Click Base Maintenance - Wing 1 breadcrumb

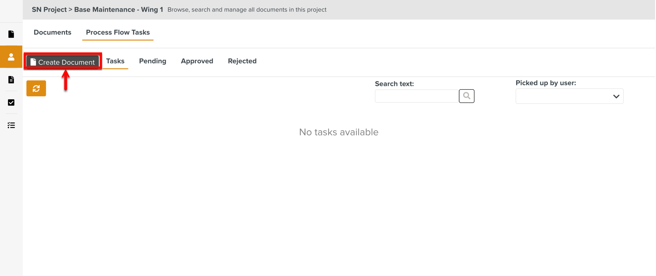coord(119,9)
